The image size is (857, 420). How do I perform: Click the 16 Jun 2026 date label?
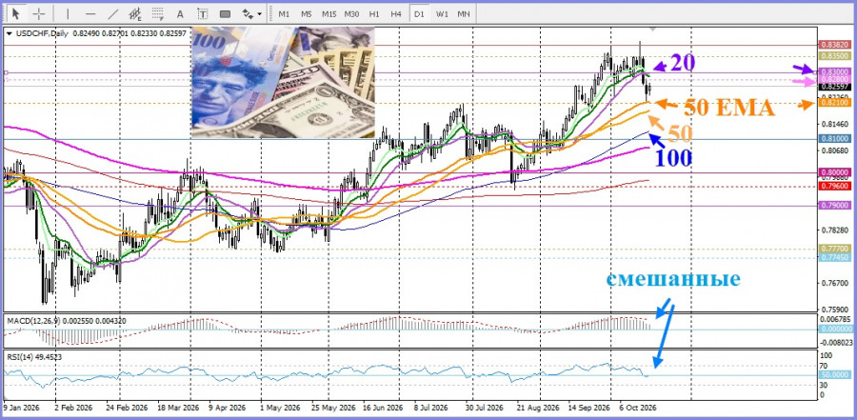tap(383, 408)
